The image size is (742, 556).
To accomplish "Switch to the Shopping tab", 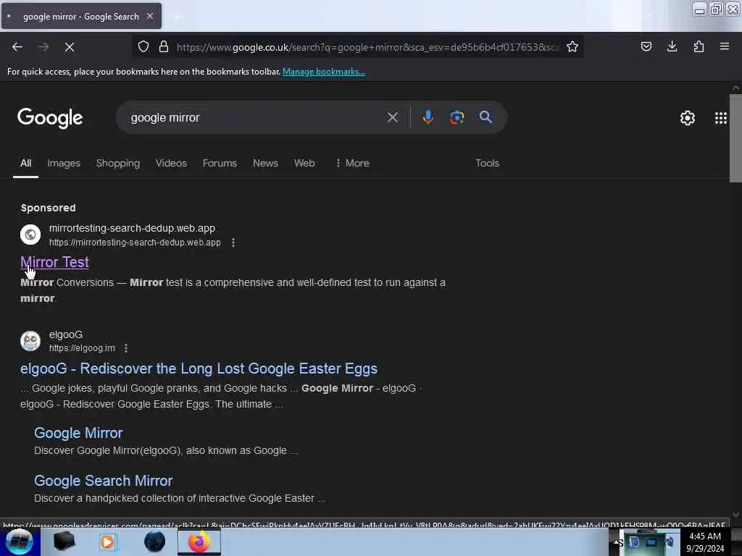I will coord(118,163).
